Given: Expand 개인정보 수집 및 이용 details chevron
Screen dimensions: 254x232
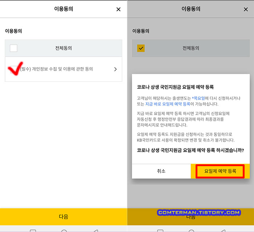Looking at the screenshot, I should point(115,69).
